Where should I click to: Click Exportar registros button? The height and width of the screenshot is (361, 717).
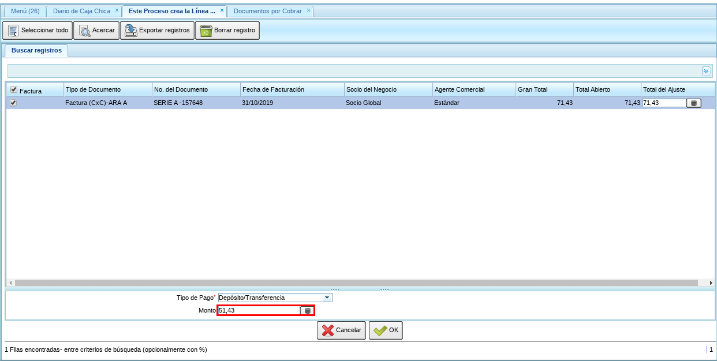pyautogui.click(x=157, y=31)
